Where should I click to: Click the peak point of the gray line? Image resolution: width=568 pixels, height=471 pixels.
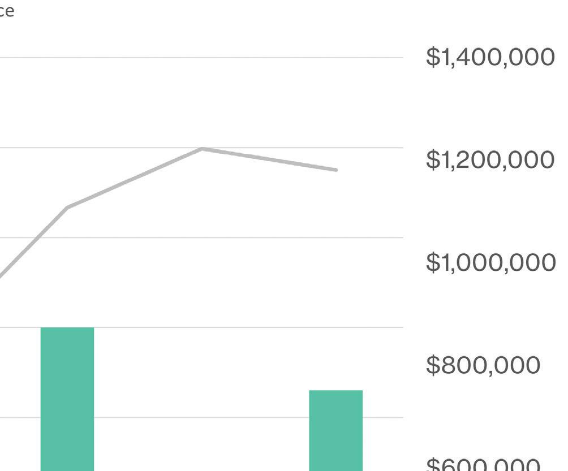pos(202,149)
